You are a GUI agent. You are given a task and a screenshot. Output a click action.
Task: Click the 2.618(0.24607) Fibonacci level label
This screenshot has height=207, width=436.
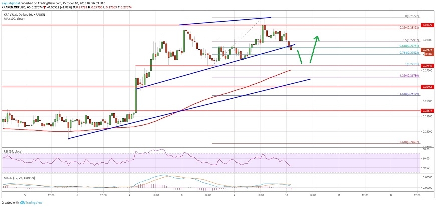pos(408,143)
